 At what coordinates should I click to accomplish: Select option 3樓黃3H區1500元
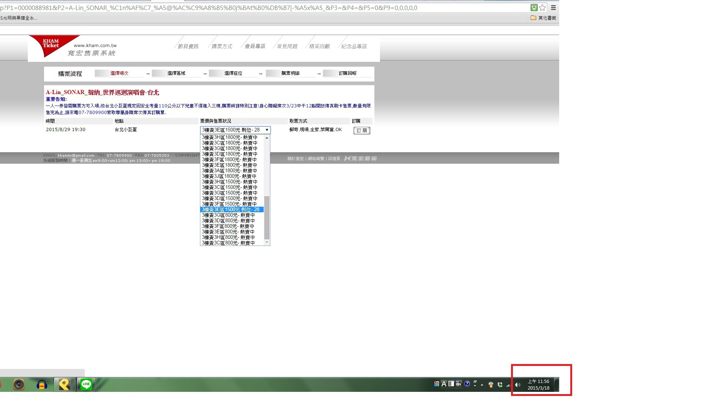coord(232,182)
